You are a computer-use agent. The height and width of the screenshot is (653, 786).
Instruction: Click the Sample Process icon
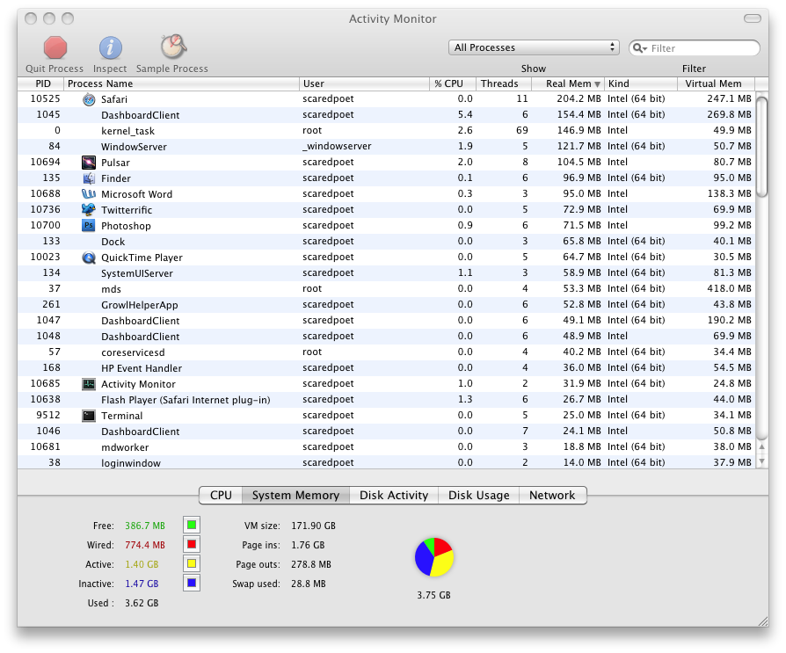[173, 47]
